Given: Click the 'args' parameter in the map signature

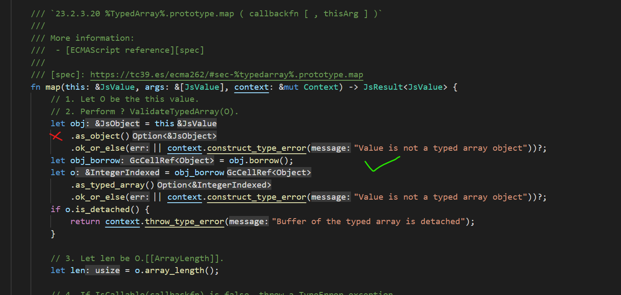Looking at the screenshot, I should [x=154, y=87].
